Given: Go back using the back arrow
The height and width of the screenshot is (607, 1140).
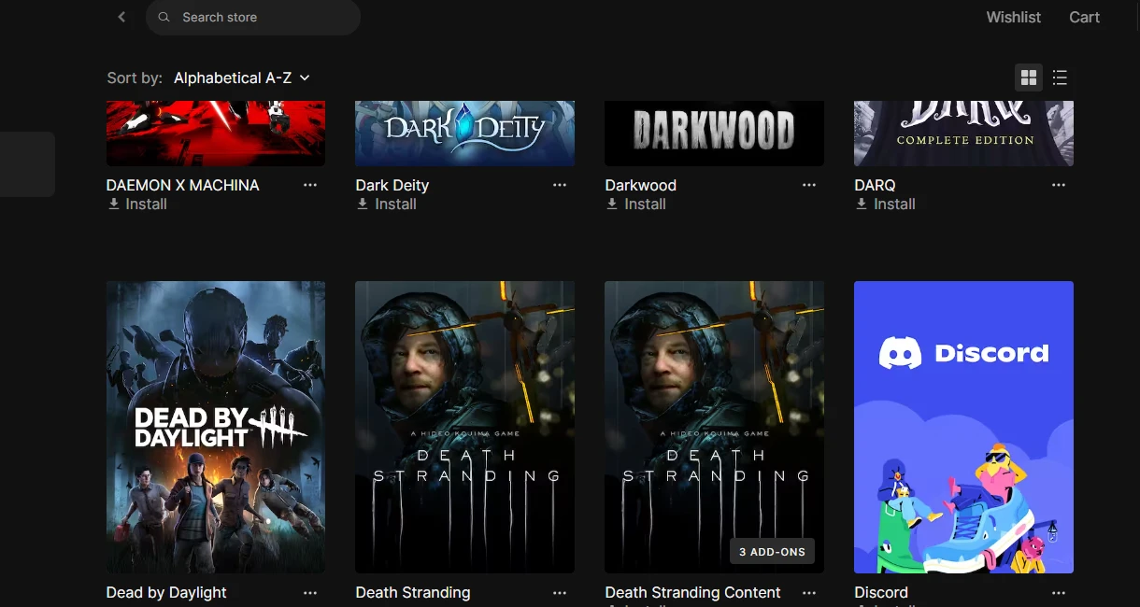Looking at the screenshot, I should point(121,17).
